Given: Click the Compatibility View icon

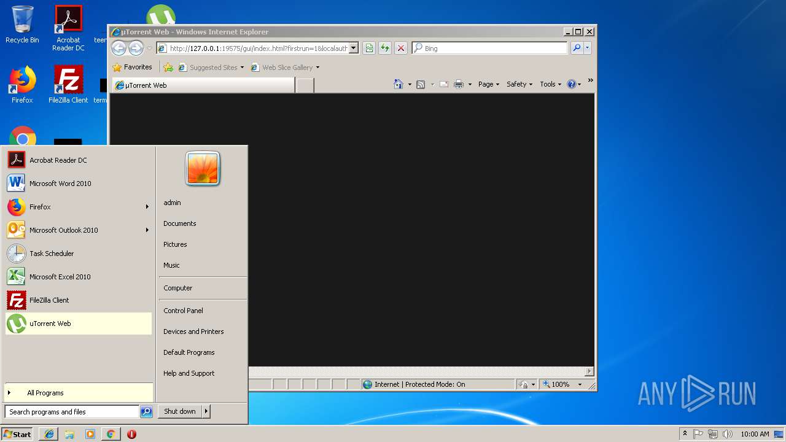Looking at the screenshot, I should coord(369,48).
